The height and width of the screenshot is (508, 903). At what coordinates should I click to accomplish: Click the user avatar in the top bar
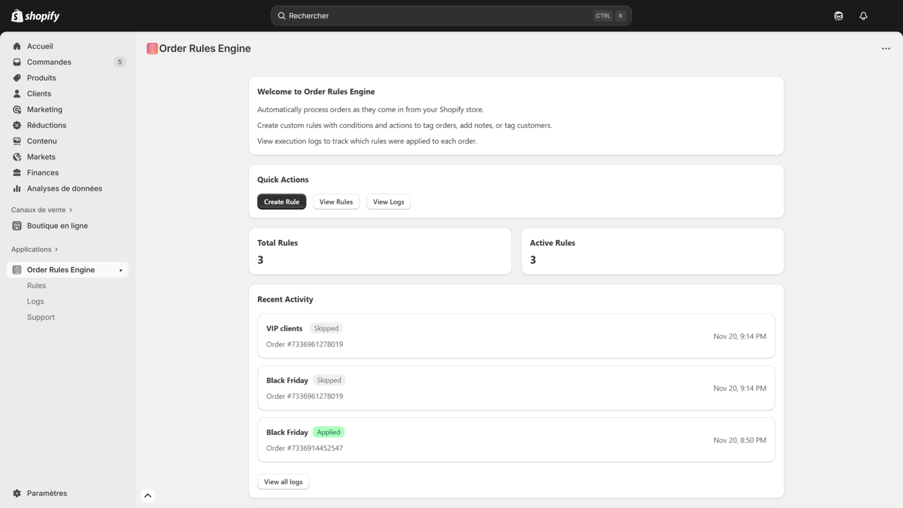tap(838, 15)
